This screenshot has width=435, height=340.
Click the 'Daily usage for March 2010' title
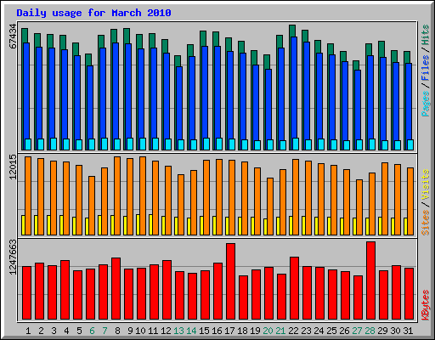pos(93,13)
